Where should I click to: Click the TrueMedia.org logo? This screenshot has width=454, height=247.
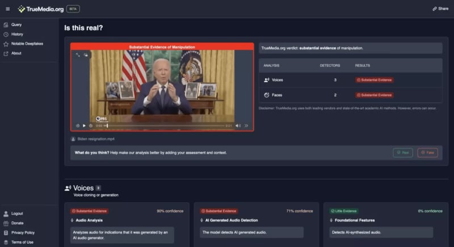pyautogui.click(x=40, y=8)
